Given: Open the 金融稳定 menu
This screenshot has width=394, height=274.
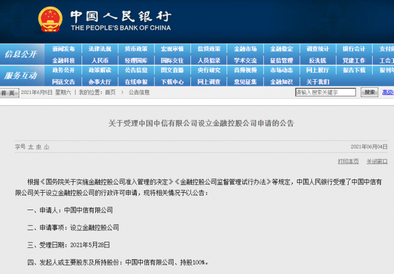Looking at the screenshot, I should click(x=281, y=49).
